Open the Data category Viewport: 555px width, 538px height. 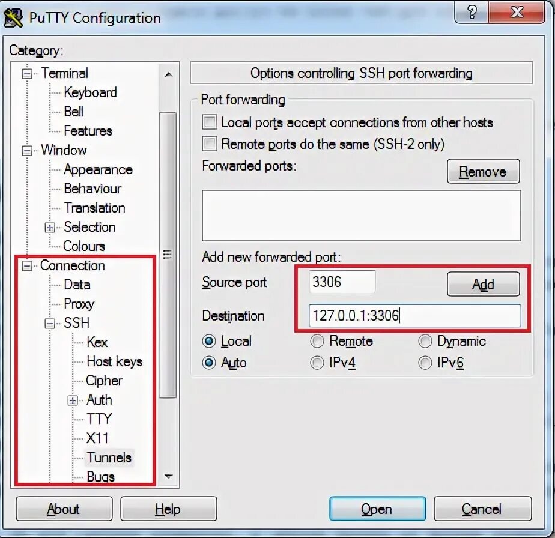click(77, 285)
